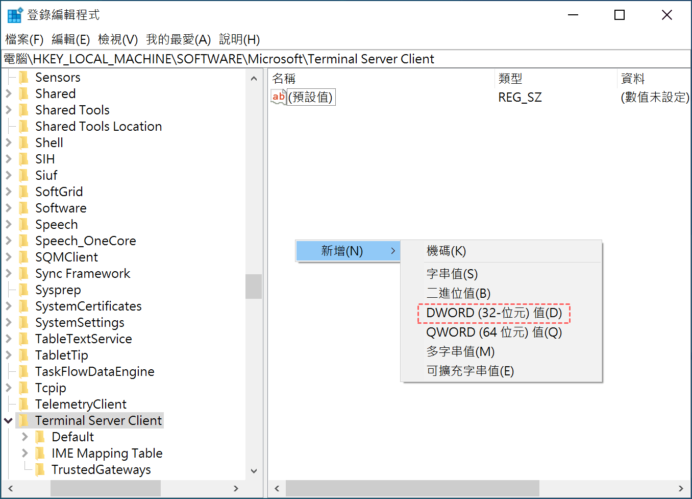This screenshot has height=499, width=692.
Task: Minimize the Registry Editor window
Action: point(573,15)
